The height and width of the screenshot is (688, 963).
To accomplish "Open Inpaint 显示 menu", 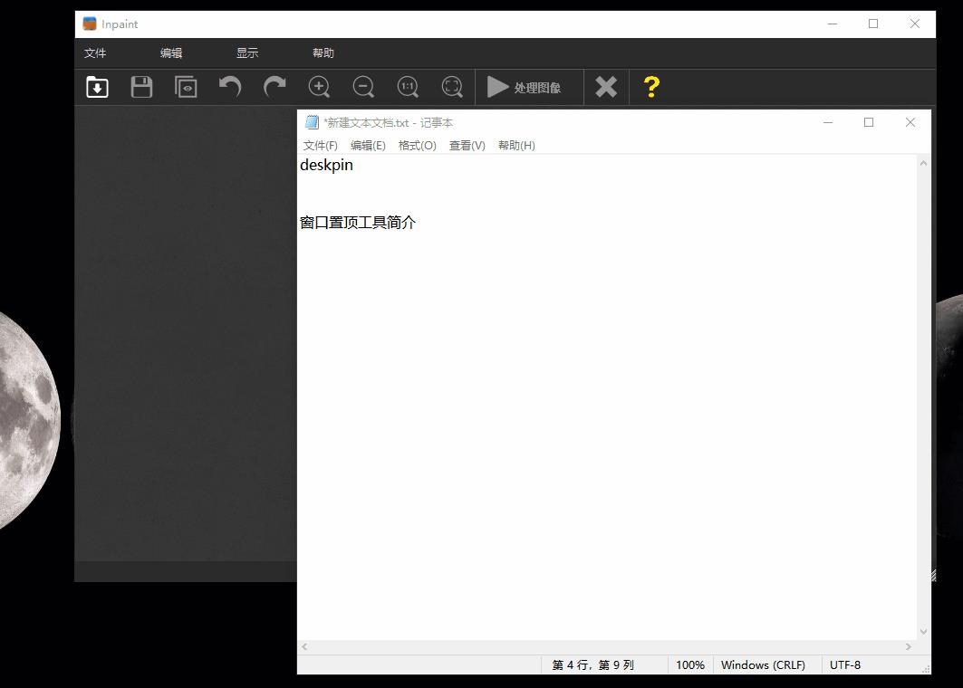I will coord(247,53).
